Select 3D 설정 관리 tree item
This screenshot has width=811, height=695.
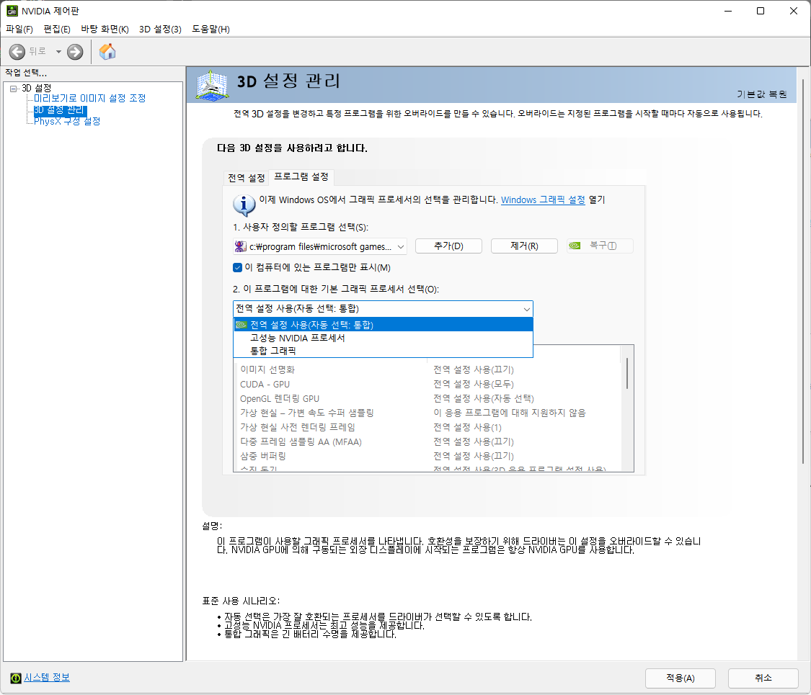(x=60, y=110)
